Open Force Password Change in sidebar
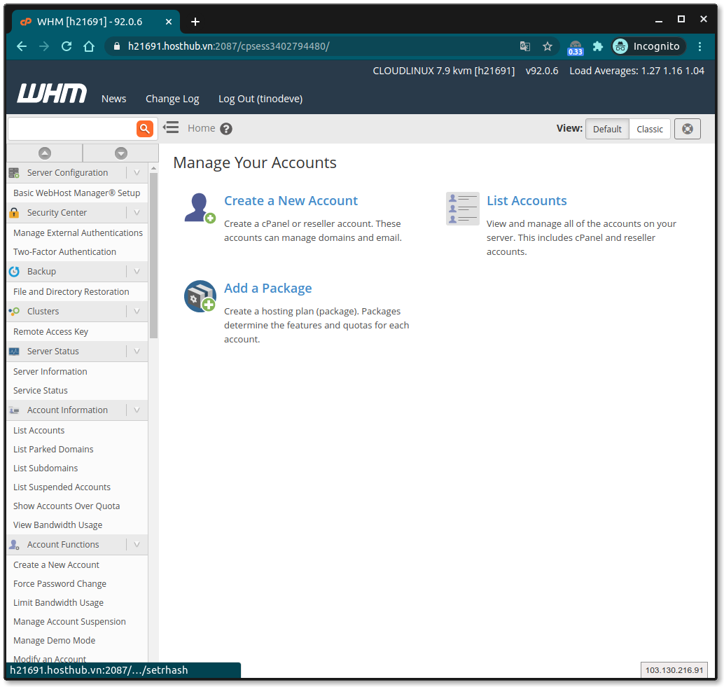This screenshot has height=687, width=724. tap(60, 583)
